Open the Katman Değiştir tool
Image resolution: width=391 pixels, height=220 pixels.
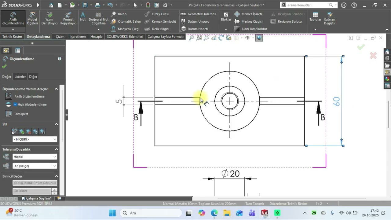[x=330, y=19]
